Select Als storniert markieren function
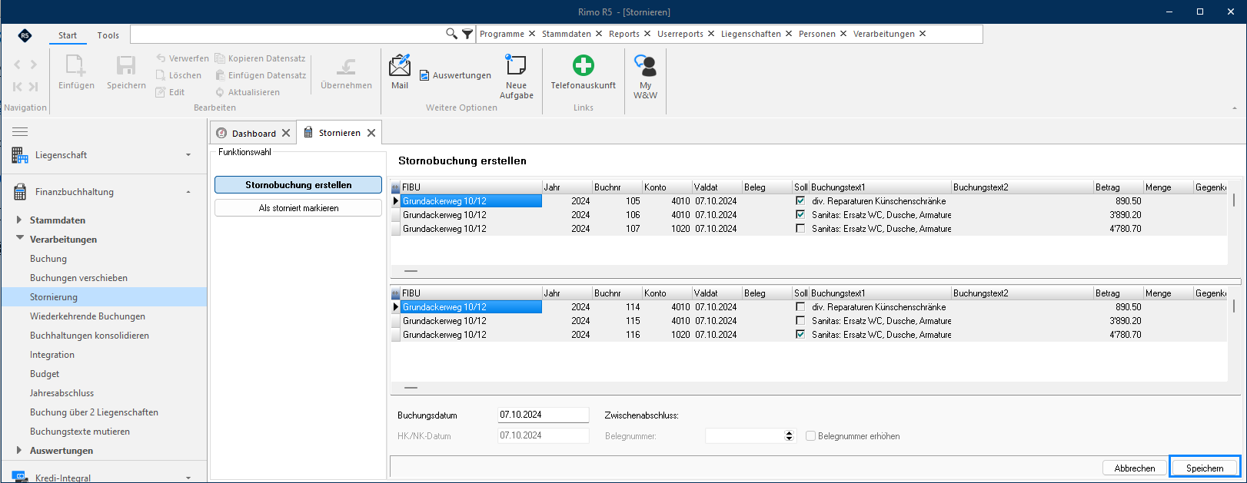 pyautogui.click(x=298, y=208)
